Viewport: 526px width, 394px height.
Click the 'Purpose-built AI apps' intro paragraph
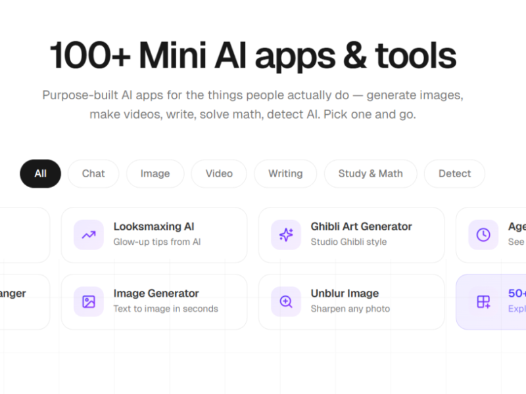click(x=253, y=104)
